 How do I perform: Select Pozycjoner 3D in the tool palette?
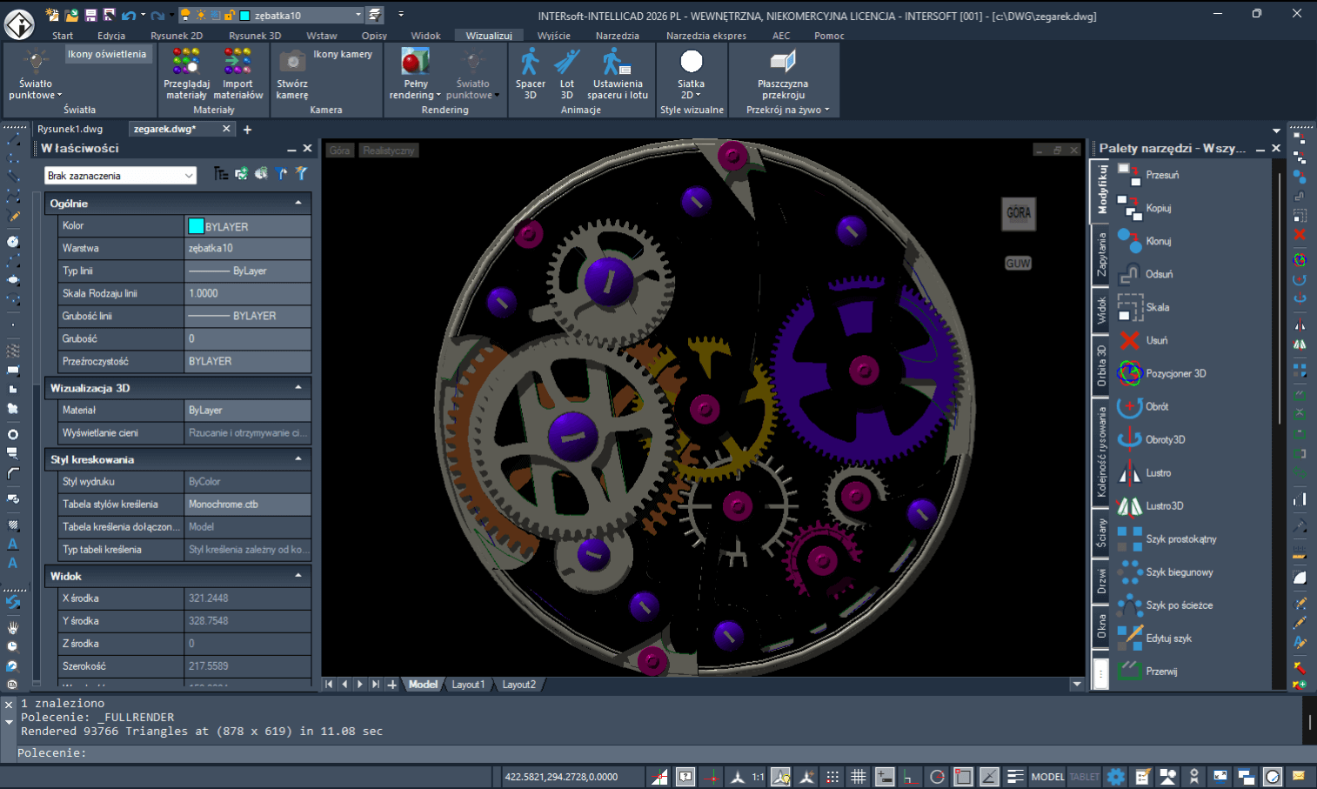tap(1175, 373)
